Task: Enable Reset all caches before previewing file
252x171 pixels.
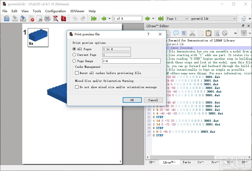Action: click(x=77, y=73)
